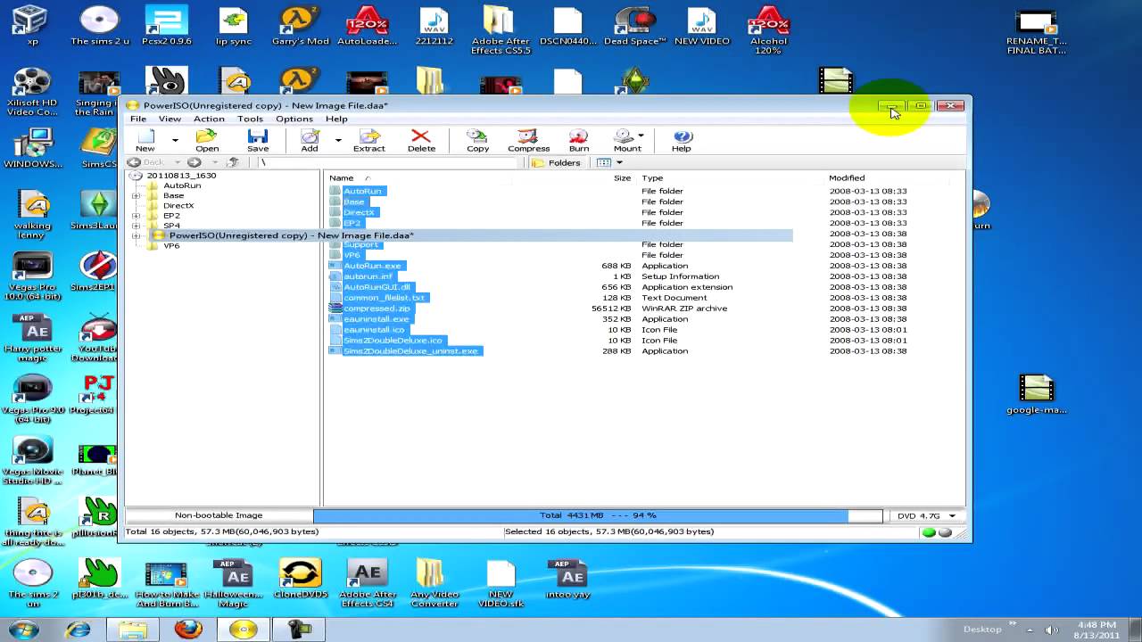Viewport: 1142px width, 642px height.
Task: Click the red Delete toolbar icon
Action: pyautogui.click(x=421, y=140)
